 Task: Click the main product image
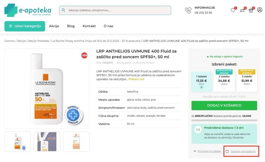click(47, 89)
